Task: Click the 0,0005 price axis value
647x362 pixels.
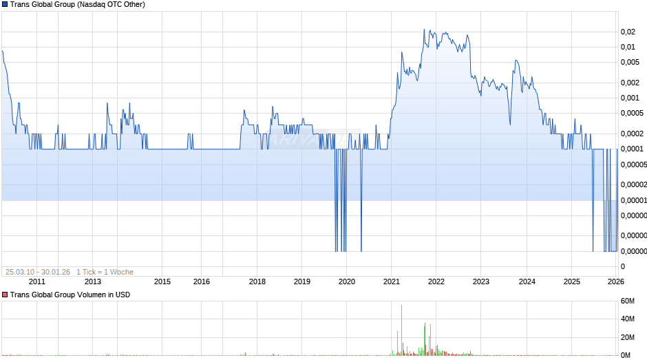Action: pos(632,113)
